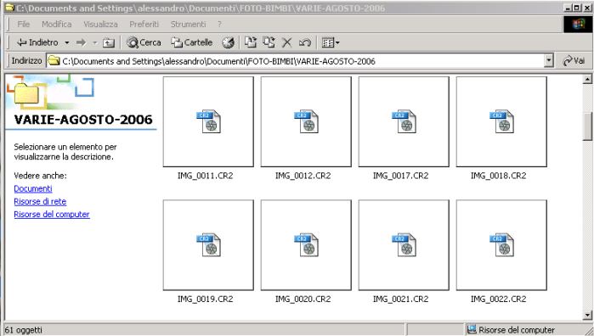Select the IMG_0012.CR2 thumbnail
594x336 pixels.
pos(306,122)
